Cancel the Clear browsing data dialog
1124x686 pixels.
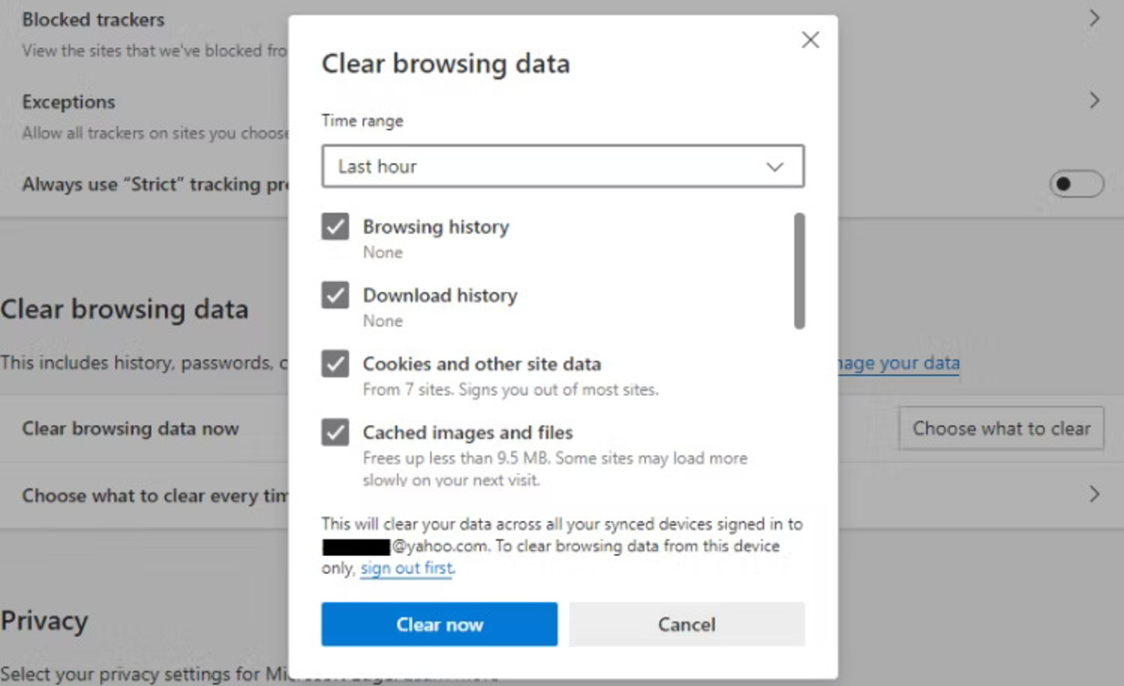[687, 624]
